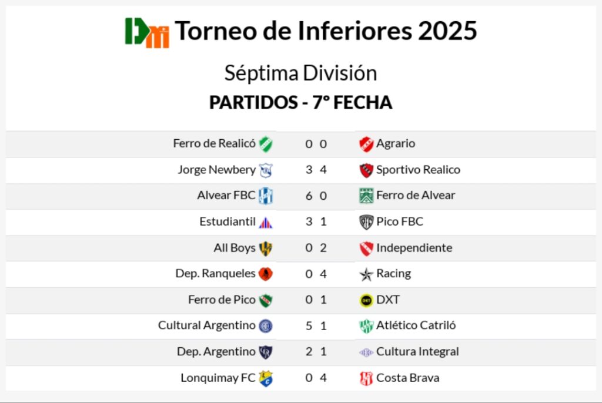This screenshot has height=403, width=602.
Task: Click the Lonquimay FC team crest
Action: click(x=266, y=378)
